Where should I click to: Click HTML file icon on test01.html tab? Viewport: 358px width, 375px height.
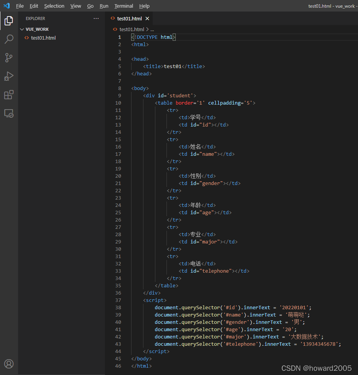[113, 18]
